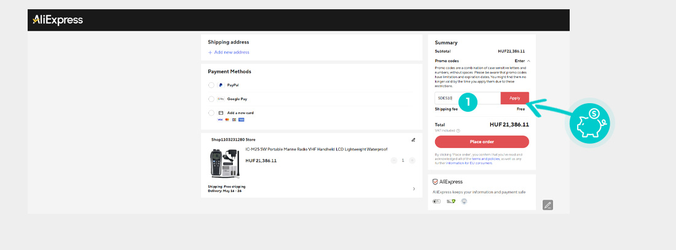This screenshot has width=676, height=250.
Task: Increase item quantity with plus button
Action: pos(412,160)
